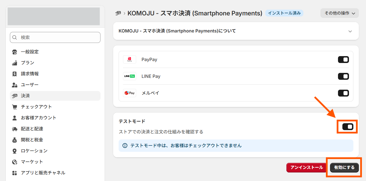Click the KOMOJU - スマホ決済 page title
This screenshot has height=181, width=366.
pyautogui.click(x=195, y=13)
